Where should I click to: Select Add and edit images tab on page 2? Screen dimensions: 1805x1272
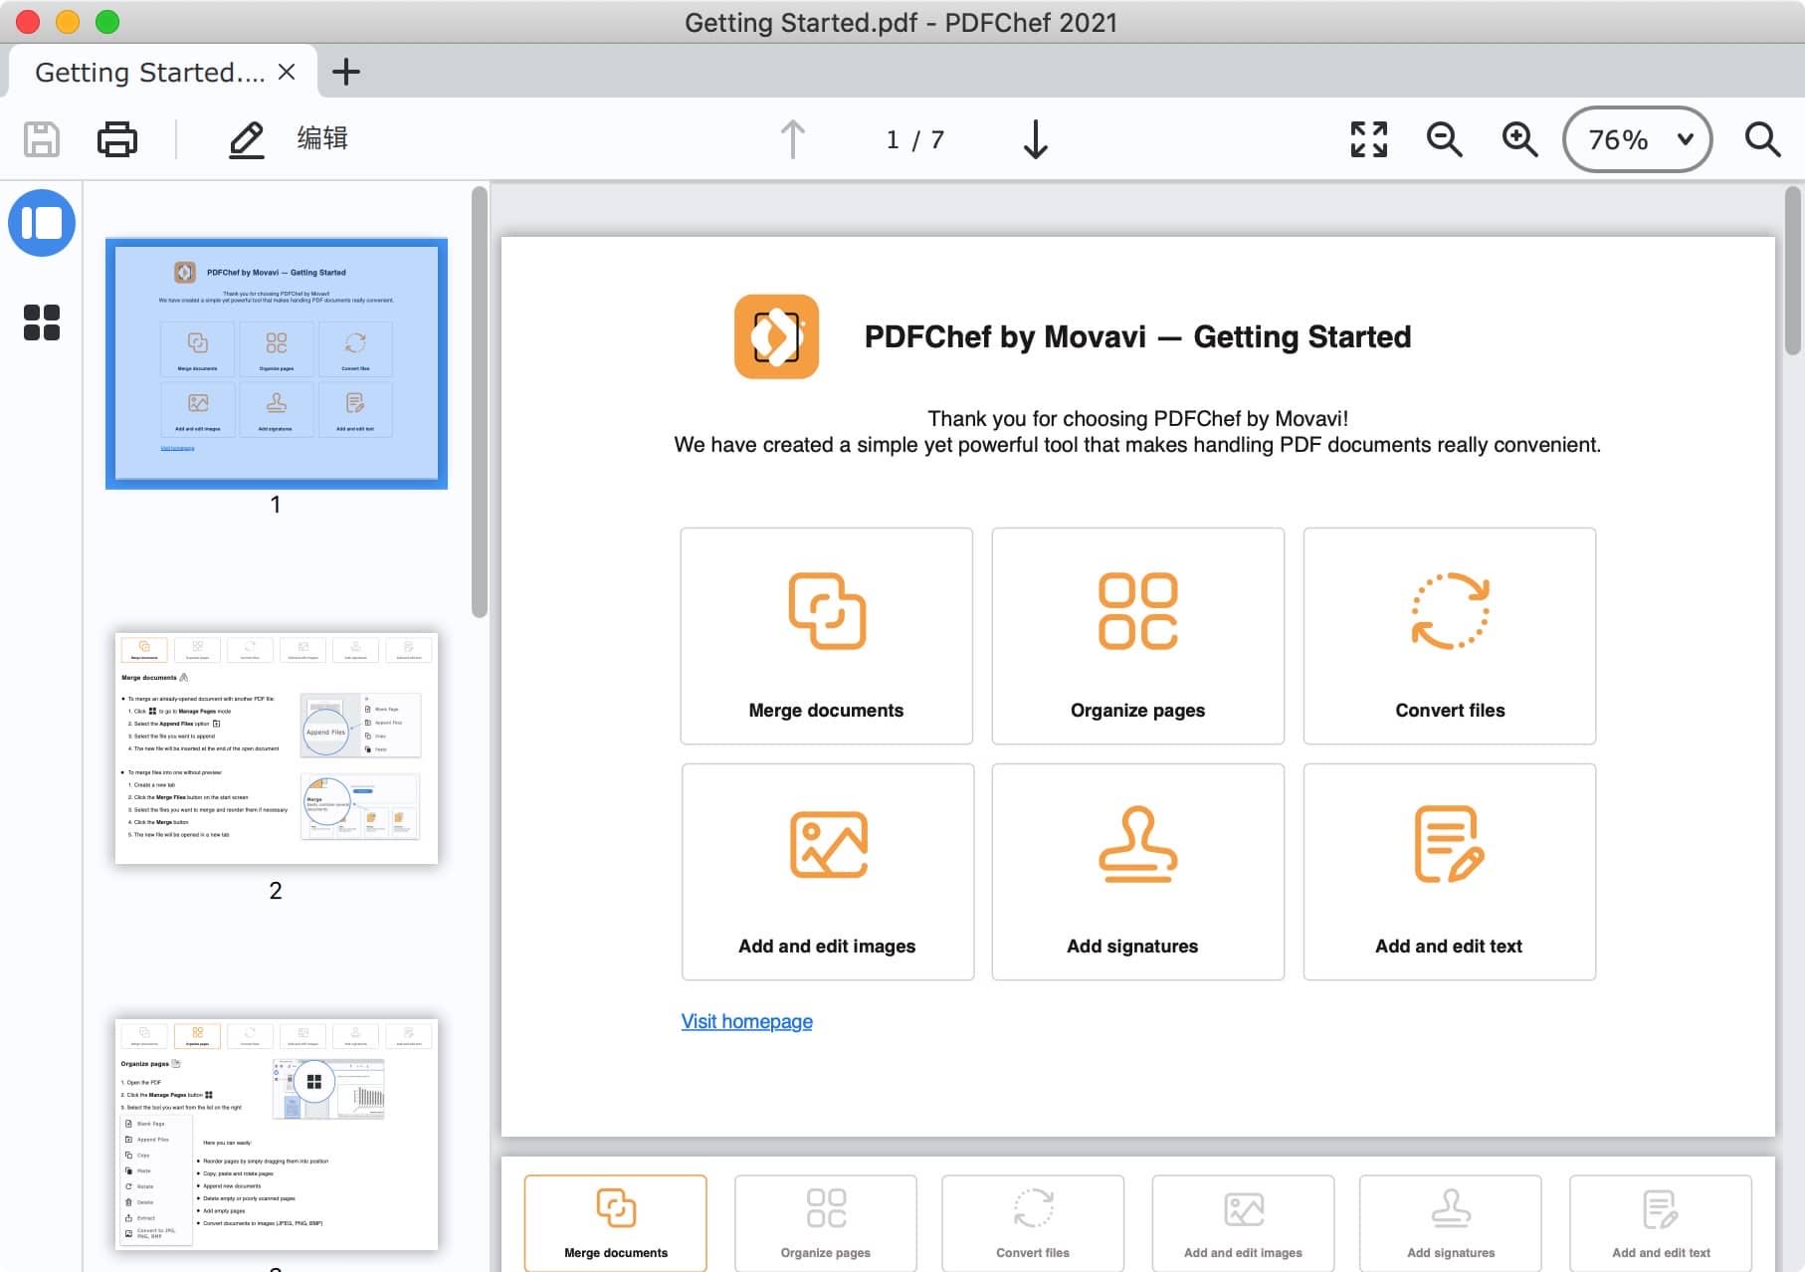click(1243, 1223)
